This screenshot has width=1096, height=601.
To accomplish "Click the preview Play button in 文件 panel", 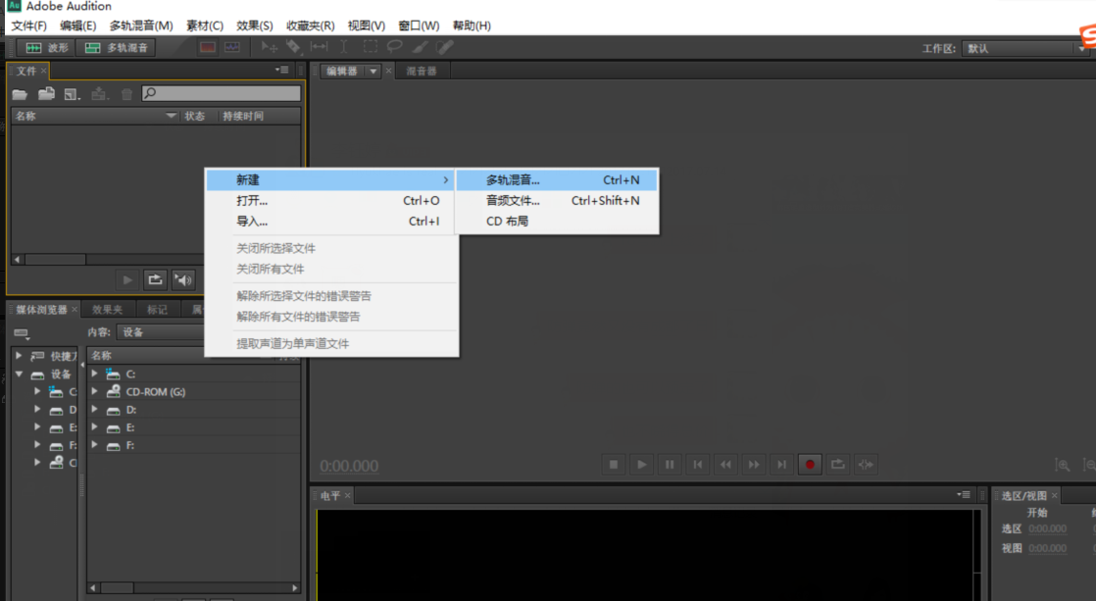I will click(x=127, y=280).
